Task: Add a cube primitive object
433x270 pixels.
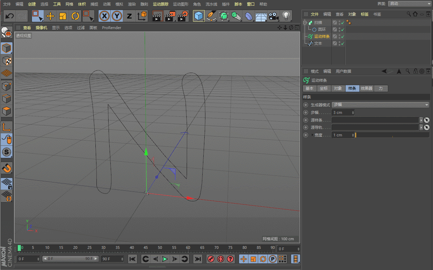Action: pyautogui.click(x=199, y=16)
